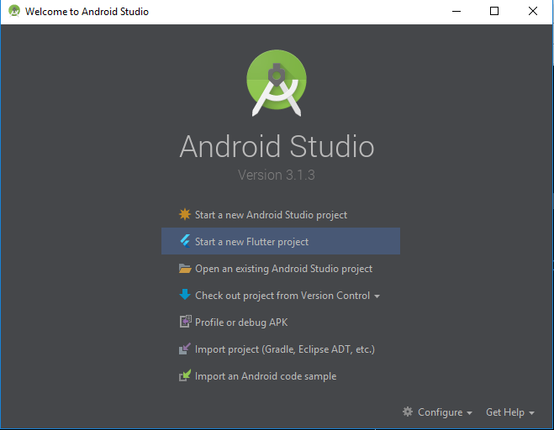Expand the Get Help dropdown arrow
554x430 pixels.
click(531, 413)
